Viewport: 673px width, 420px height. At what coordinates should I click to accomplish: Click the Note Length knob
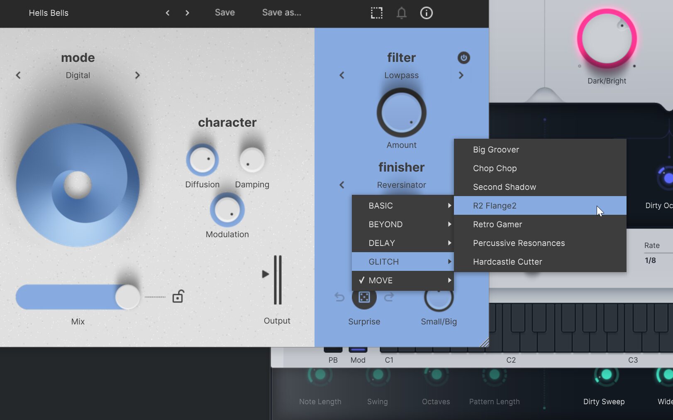click(320, 375)
